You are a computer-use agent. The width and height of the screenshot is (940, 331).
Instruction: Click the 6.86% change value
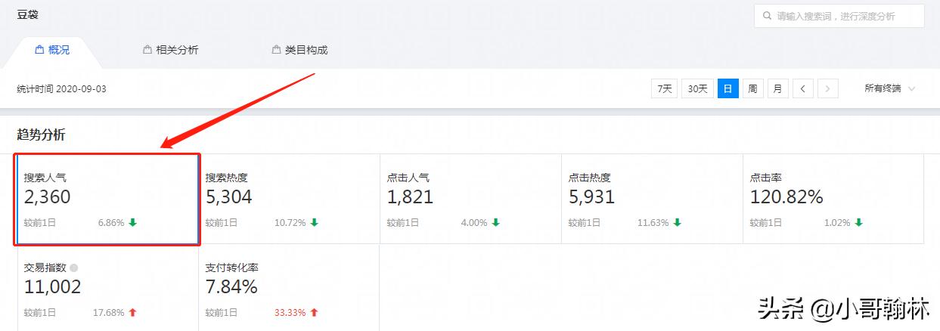[x=111, y=223]
